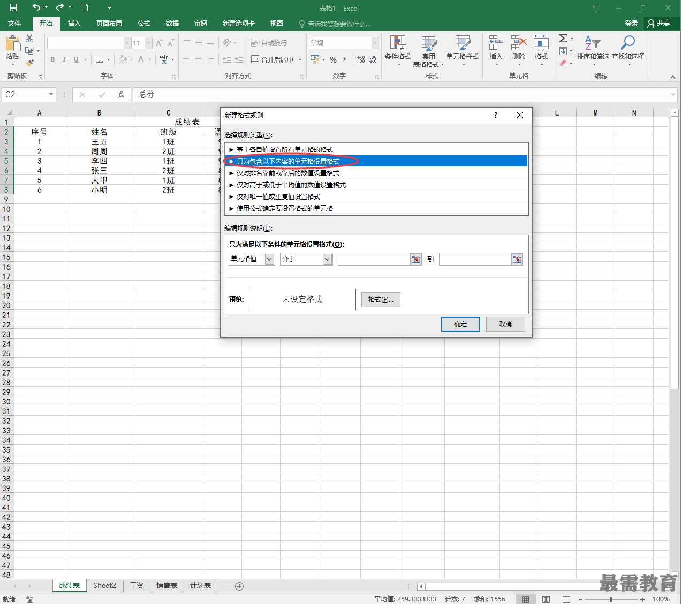This screenshot has height=604, width=681.
Task: Click the Insert Function fx icon
Action: click(121, 95)
